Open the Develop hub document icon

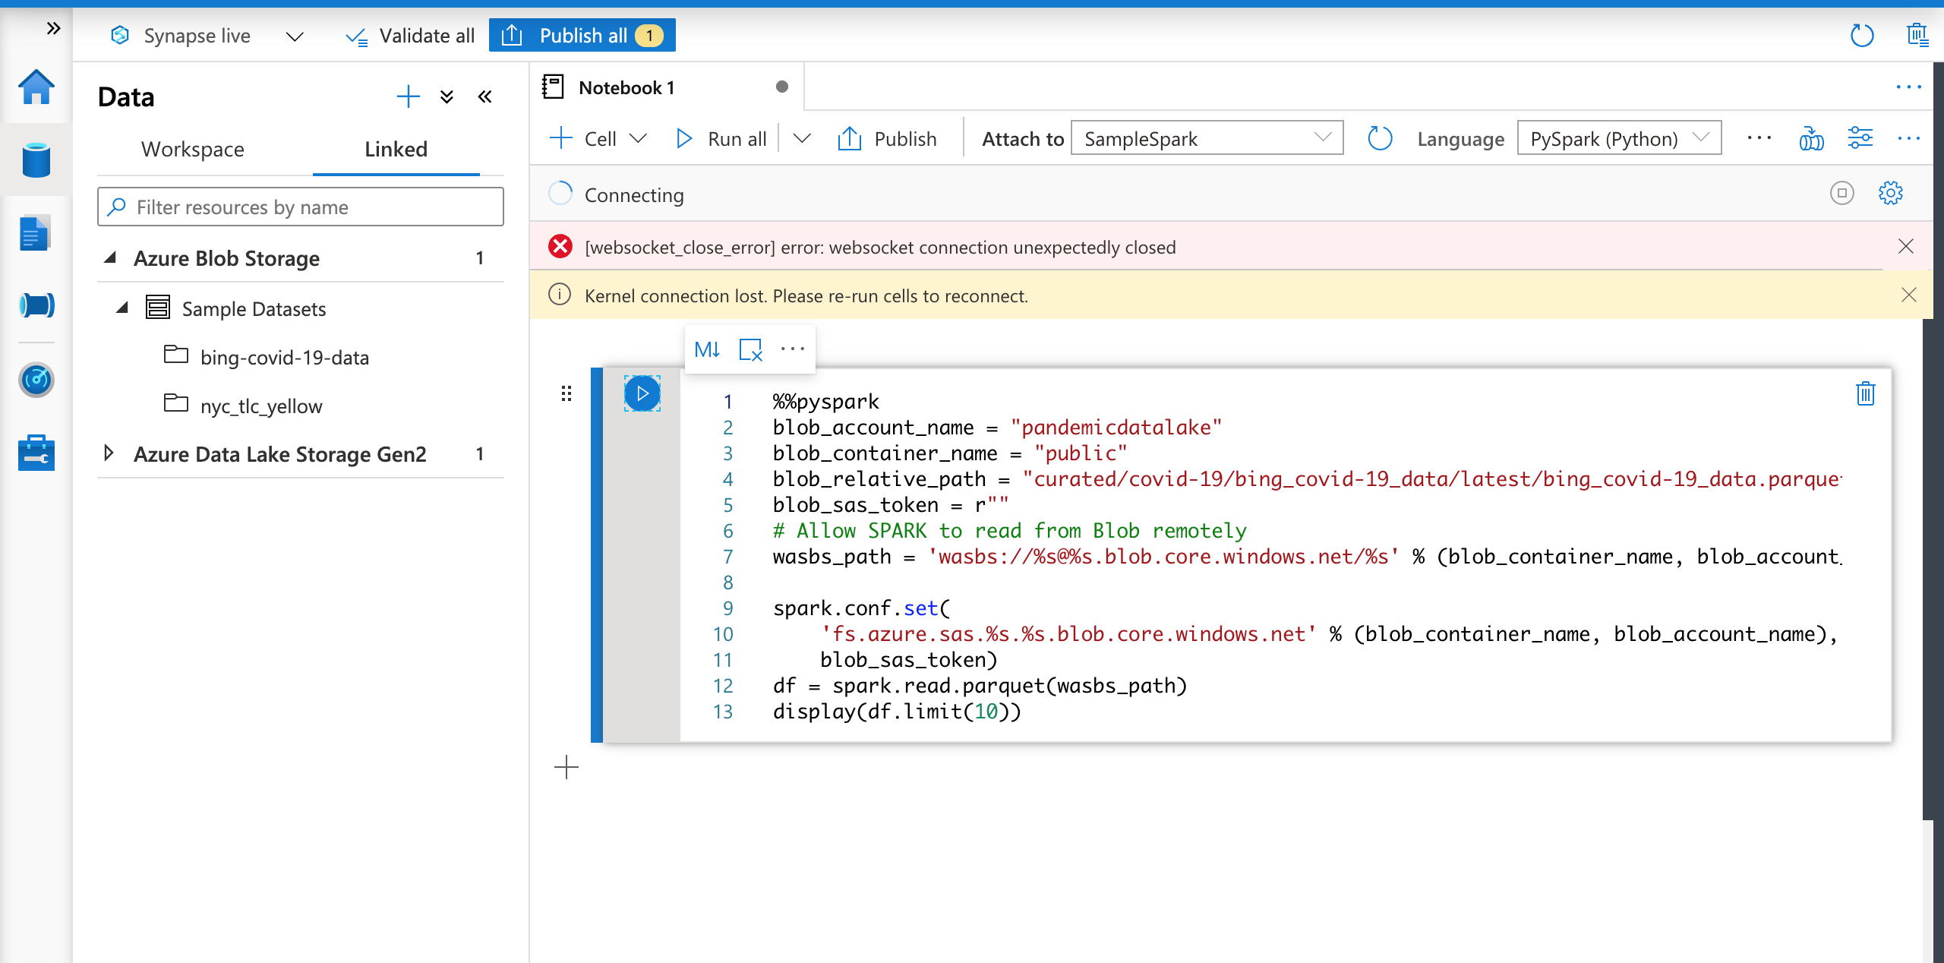click(x=36, y=233)
